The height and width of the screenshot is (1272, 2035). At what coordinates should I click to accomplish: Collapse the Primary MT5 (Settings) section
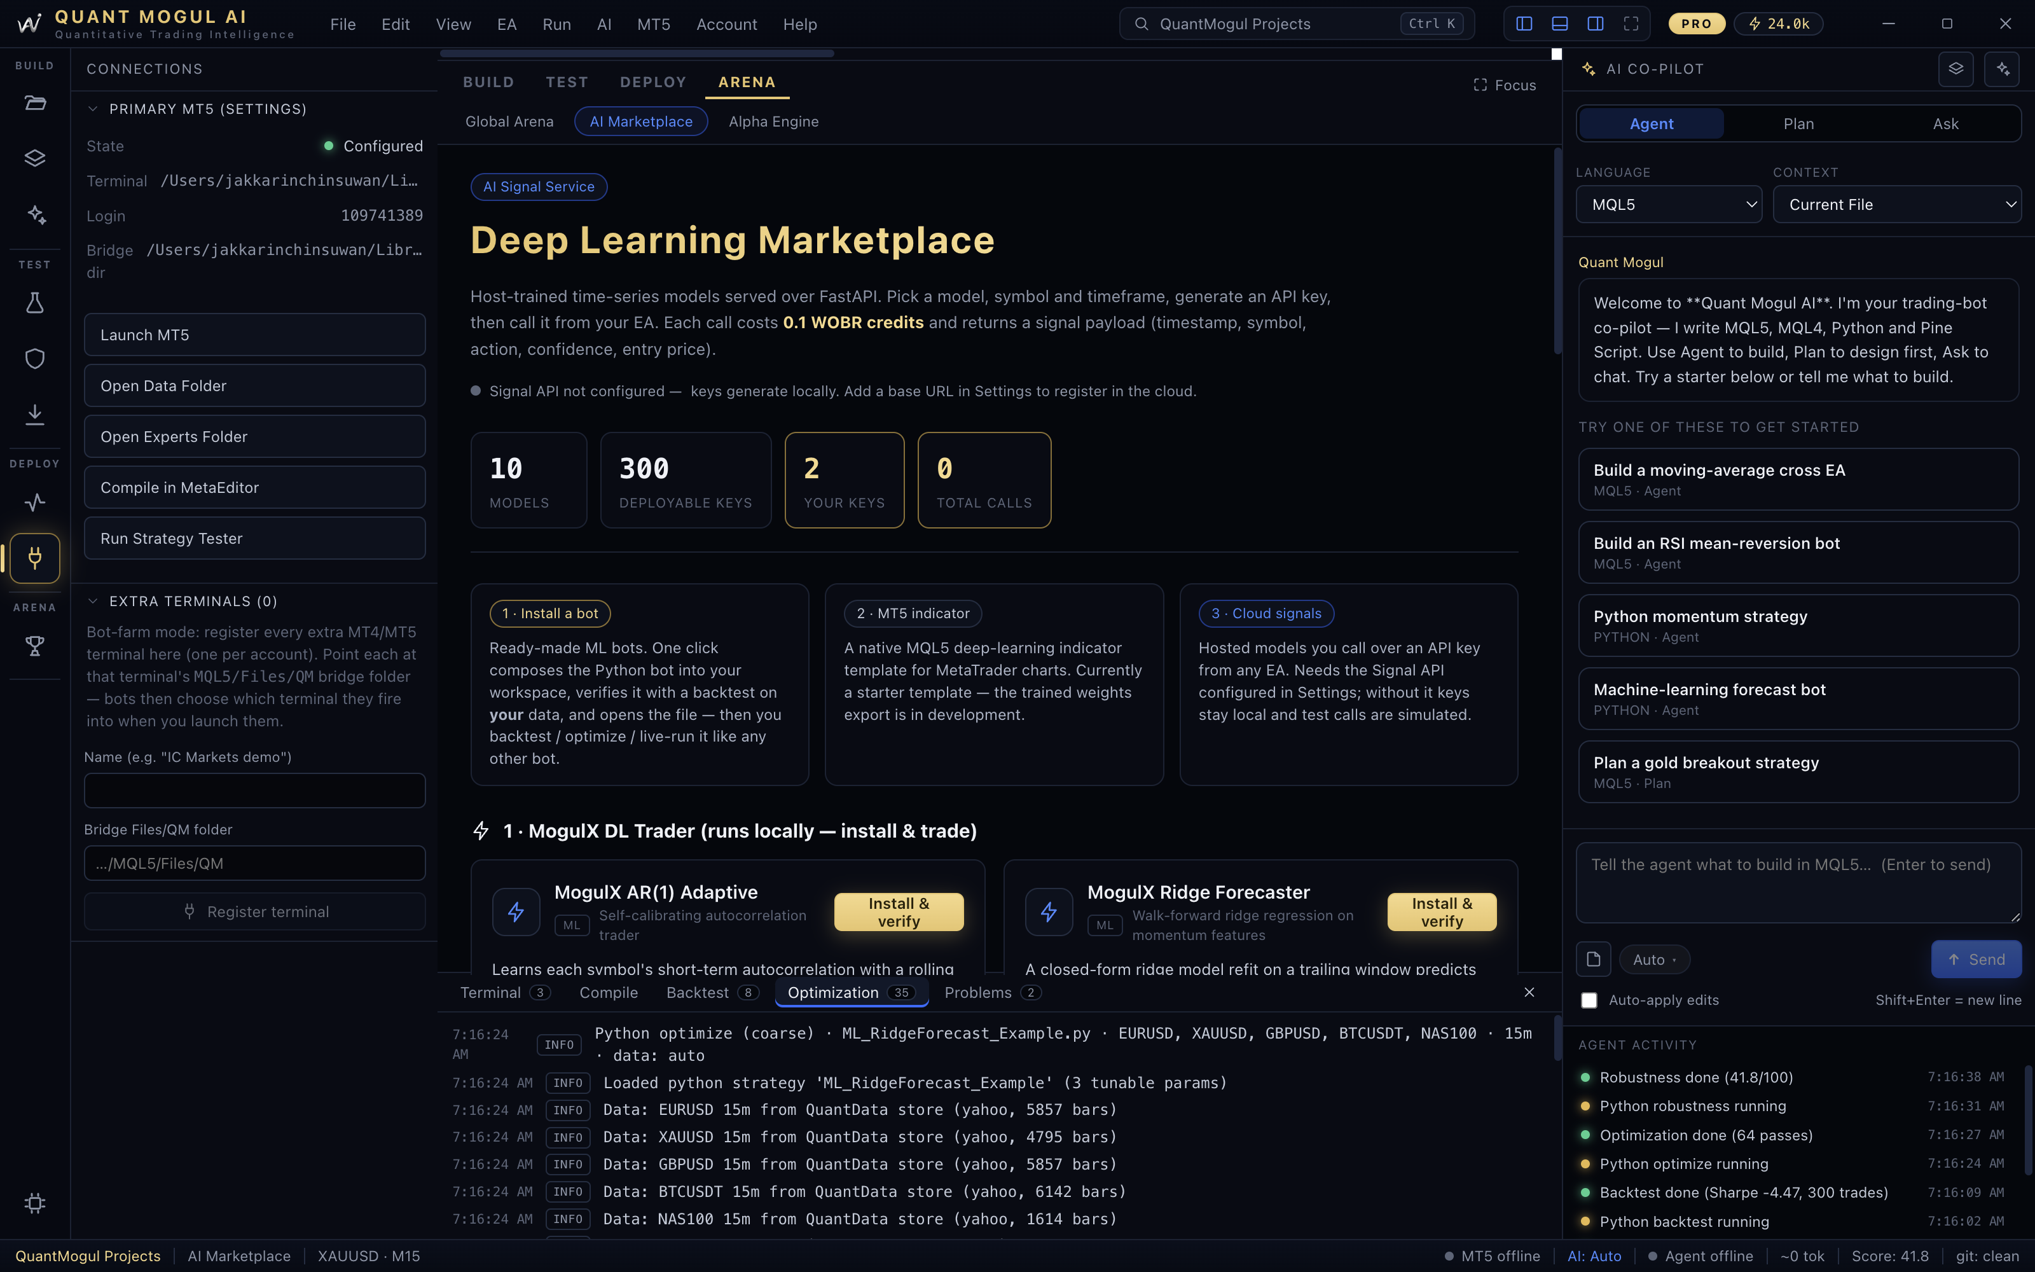click(93, 109)
